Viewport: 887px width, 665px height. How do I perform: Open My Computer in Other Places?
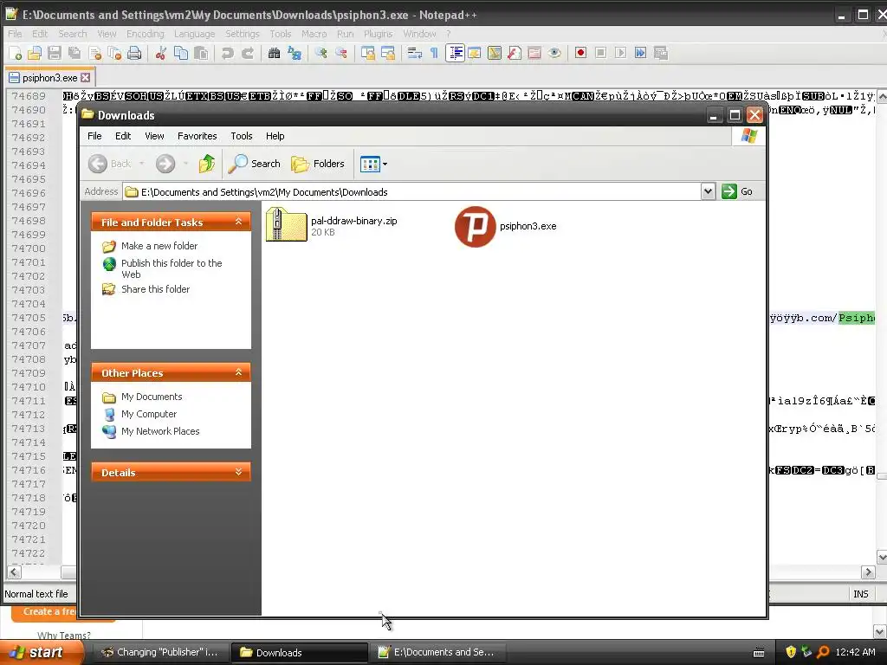tap(149, 414)
